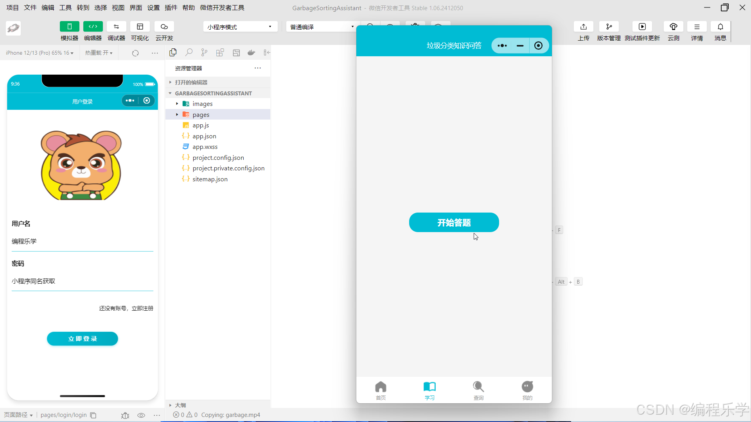Toggle the simulator panel button

[x=69, y=27]
